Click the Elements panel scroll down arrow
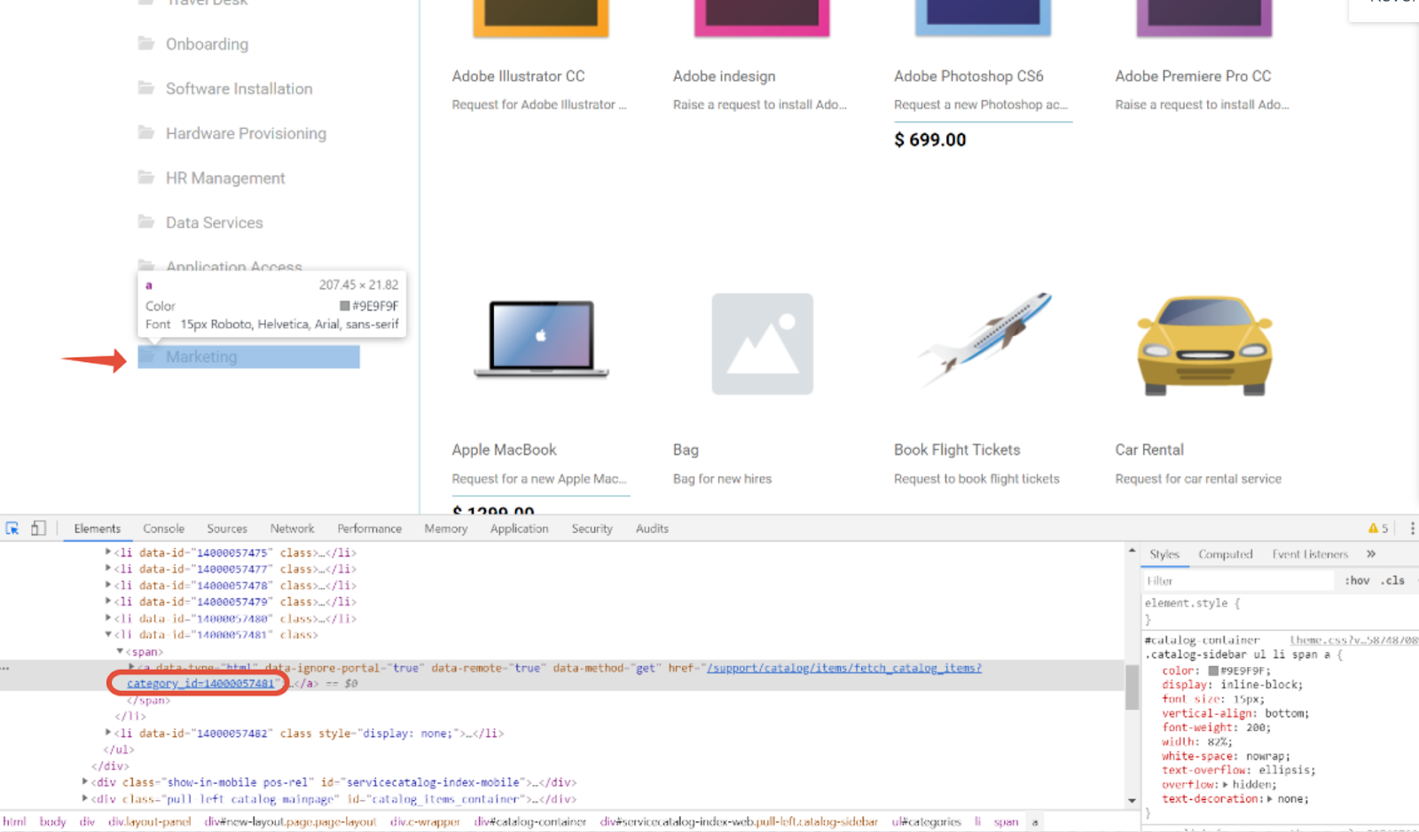This screenshot has height=832, width=1419. (x=1132, y=800)
